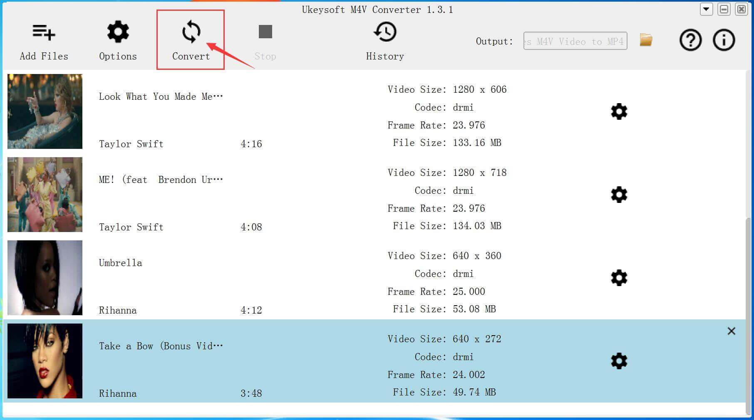The height and width of the screenshot is (420, 754).
Task: Click 'Rihanna' artist under Umbrella
Action: pyautogui.click(x=118, y=310)
